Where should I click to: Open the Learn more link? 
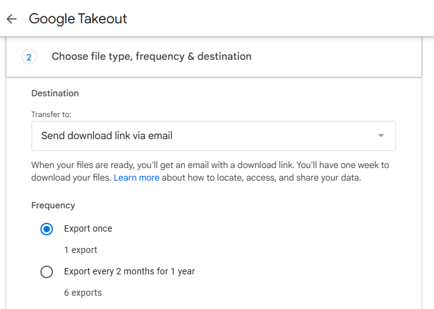(x=136, y=178)
